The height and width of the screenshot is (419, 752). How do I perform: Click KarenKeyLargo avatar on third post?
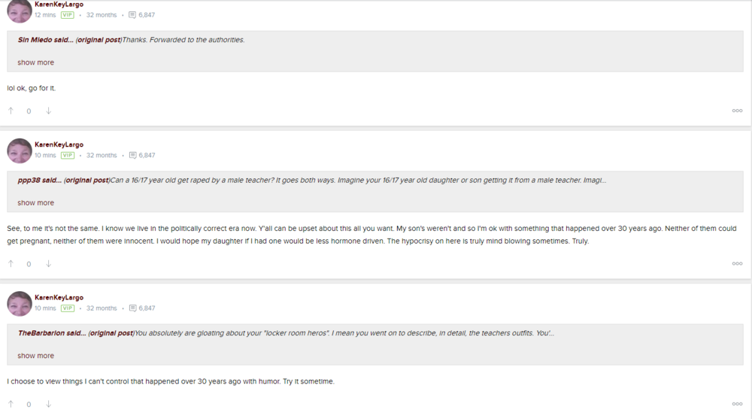point(20,303)
